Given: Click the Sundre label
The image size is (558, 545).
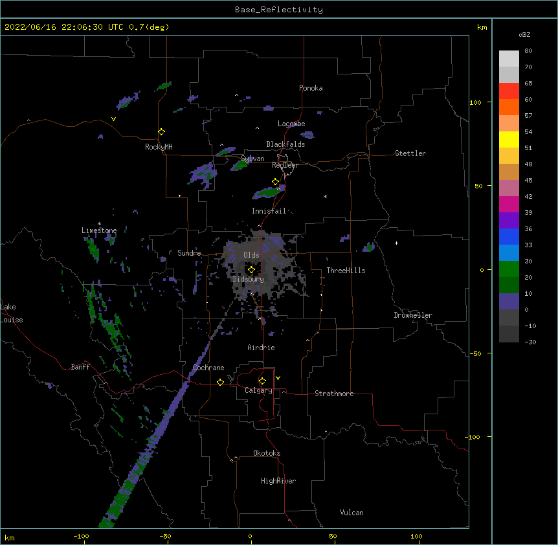Looking at the screenshot, I should pos(189,253).
